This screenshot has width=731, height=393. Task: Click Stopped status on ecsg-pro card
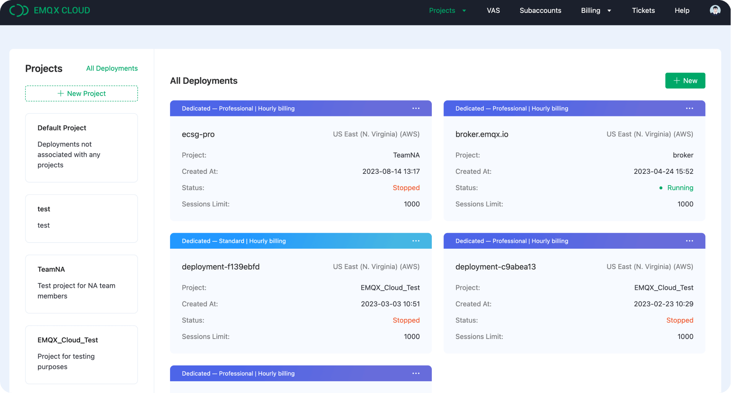coord(406,188)
